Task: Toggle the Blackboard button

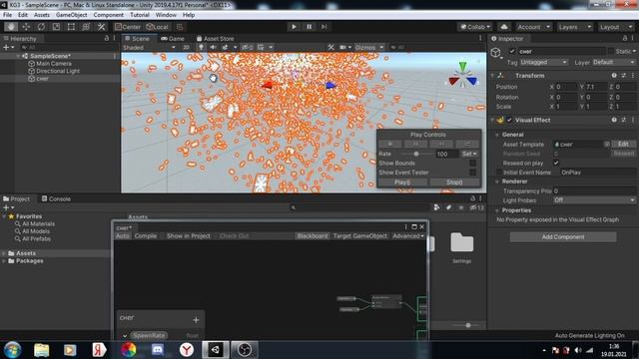Action: click(313, 236)
